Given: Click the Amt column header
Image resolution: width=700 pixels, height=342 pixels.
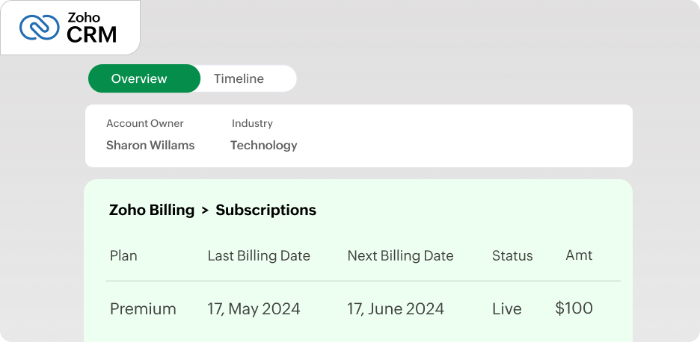Looking at the screenshot, I should pos(579,255).
